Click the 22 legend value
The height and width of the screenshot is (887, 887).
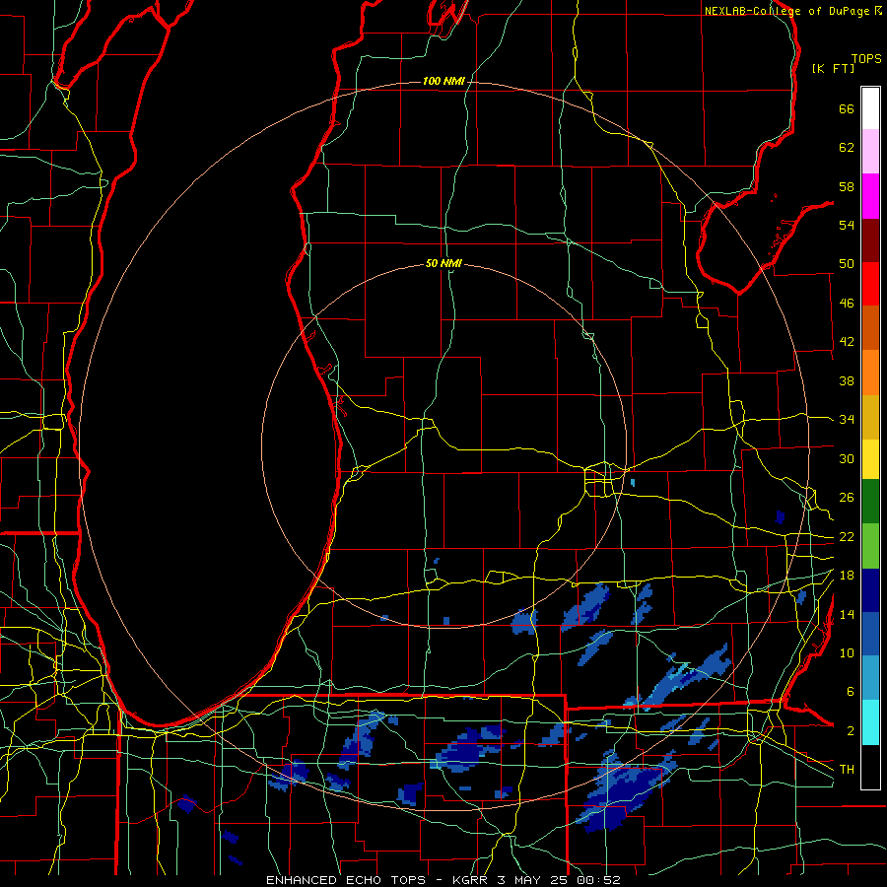click(x=847, y=536)
